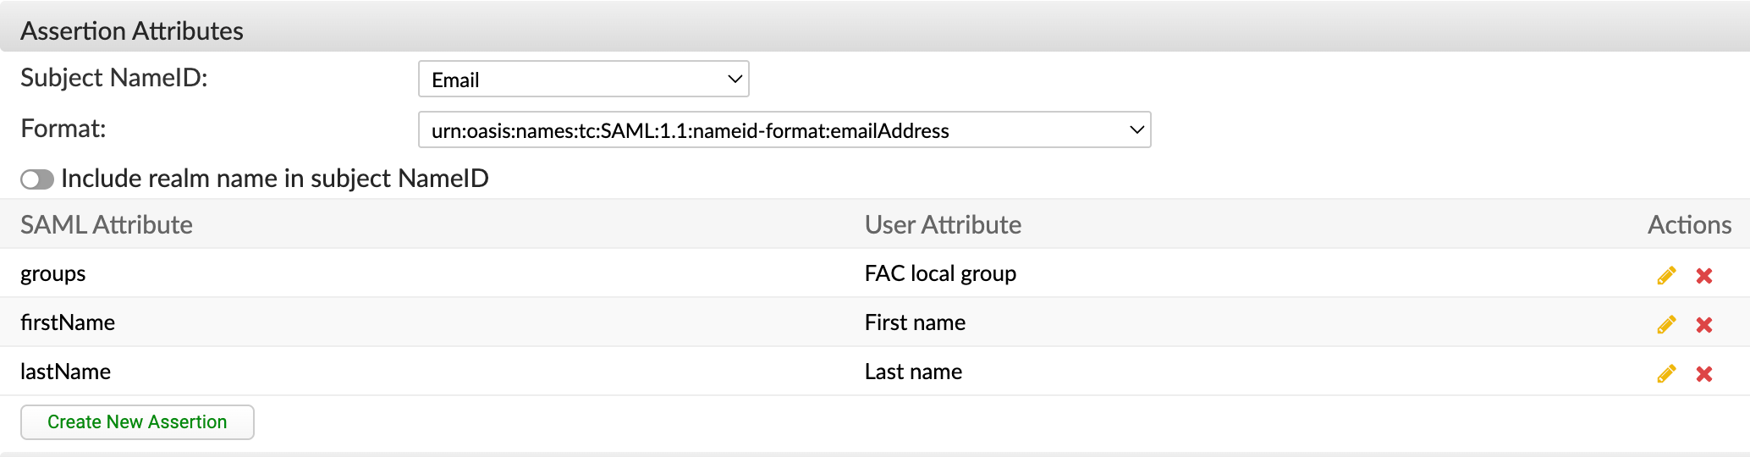
Task: Select the groups row name
Action: tap(53, 273)
